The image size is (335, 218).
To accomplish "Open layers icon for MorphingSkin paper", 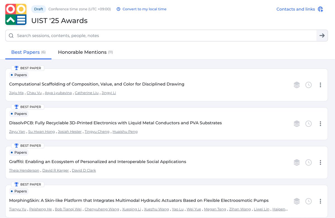I will point(297,201).
